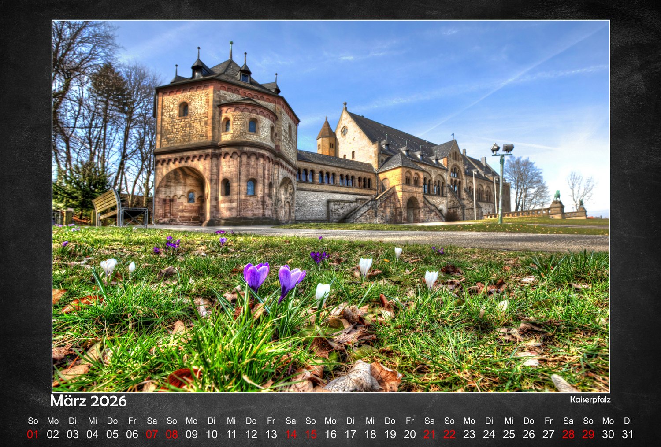Click the "Di" weekday label above 31
The height and width of the screenshot is (447, 661).
click(628, 421)
